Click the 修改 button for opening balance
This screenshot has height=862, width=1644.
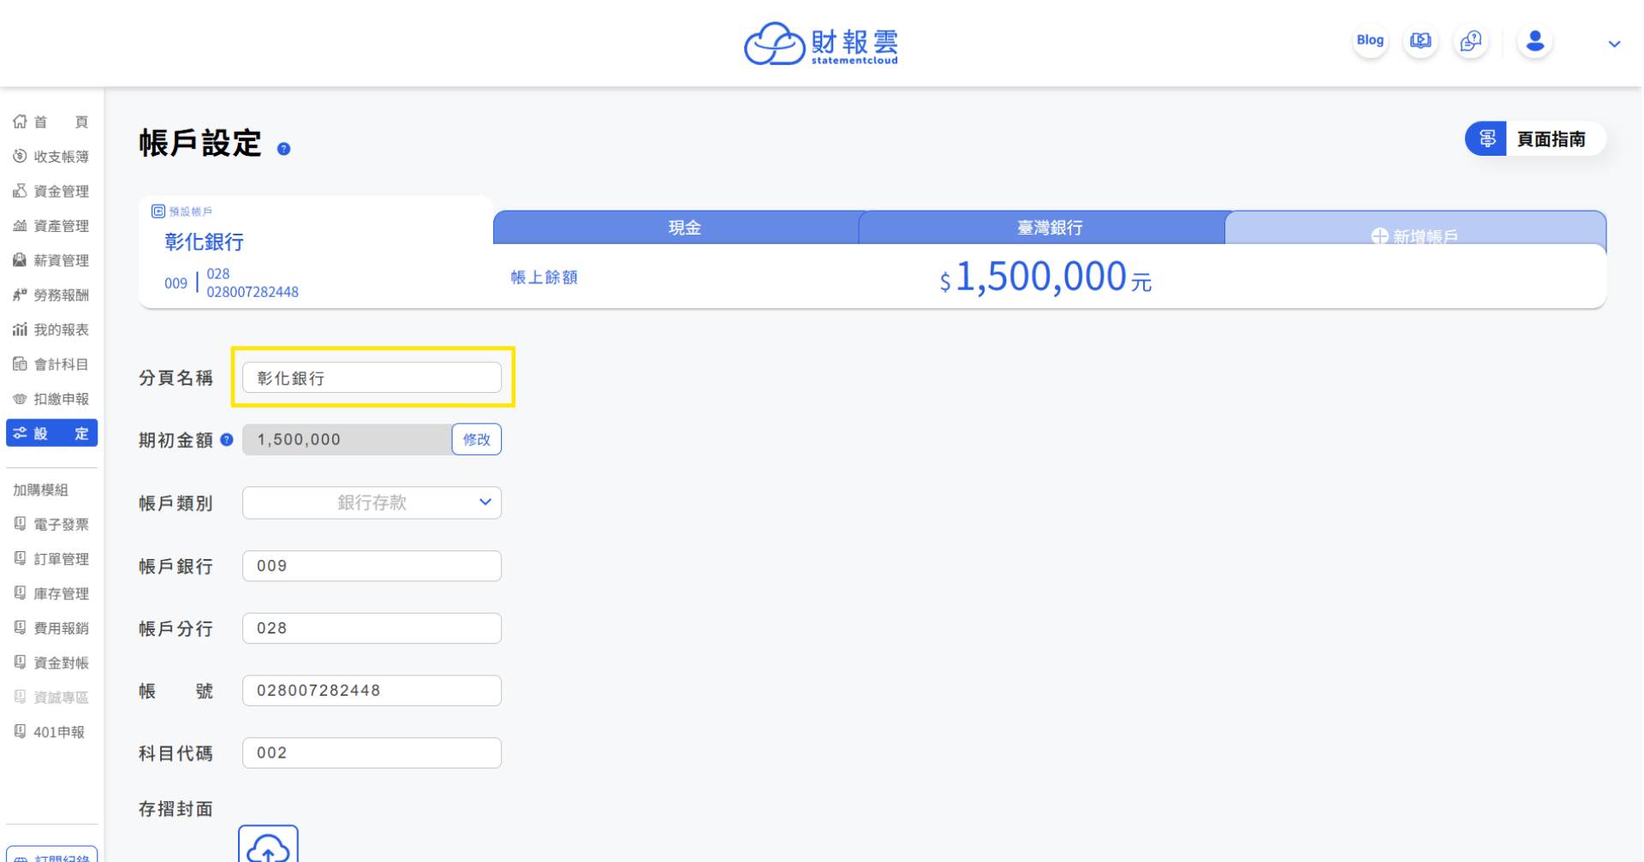(477, 439)
